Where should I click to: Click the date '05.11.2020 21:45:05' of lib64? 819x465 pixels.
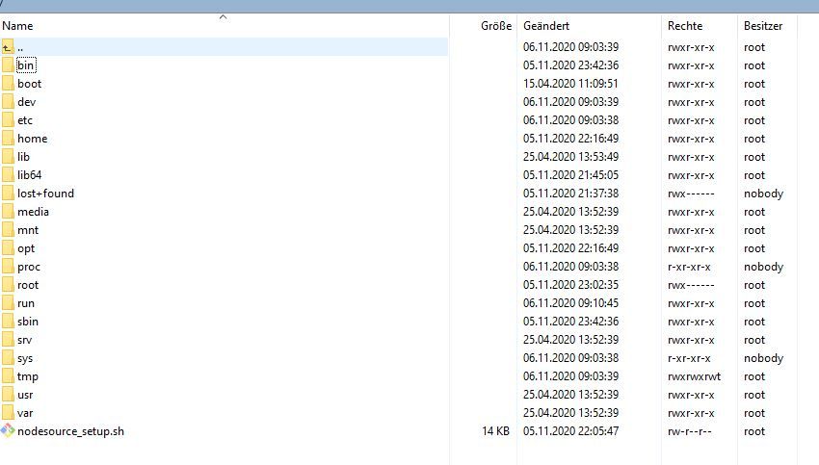571,175
